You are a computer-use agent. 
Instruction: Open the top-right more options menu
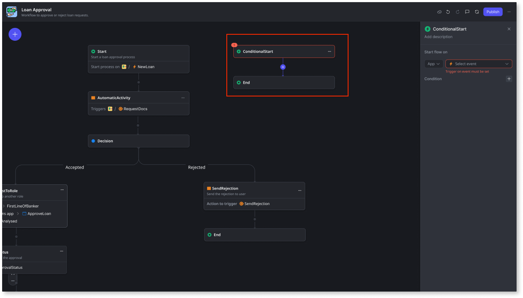pos(509,12)
